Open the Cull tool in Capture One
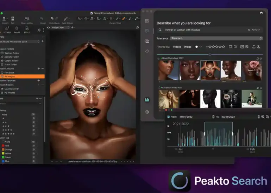This screenshot has width=271, height=193. pos(13,19)
